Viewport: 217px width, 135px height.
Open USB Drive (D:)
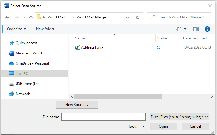click(27, 84)
